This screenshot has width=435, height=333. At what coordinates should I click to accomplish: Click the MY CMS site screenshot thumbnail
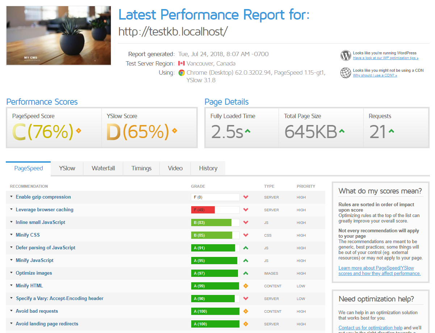tap(59, 36)
